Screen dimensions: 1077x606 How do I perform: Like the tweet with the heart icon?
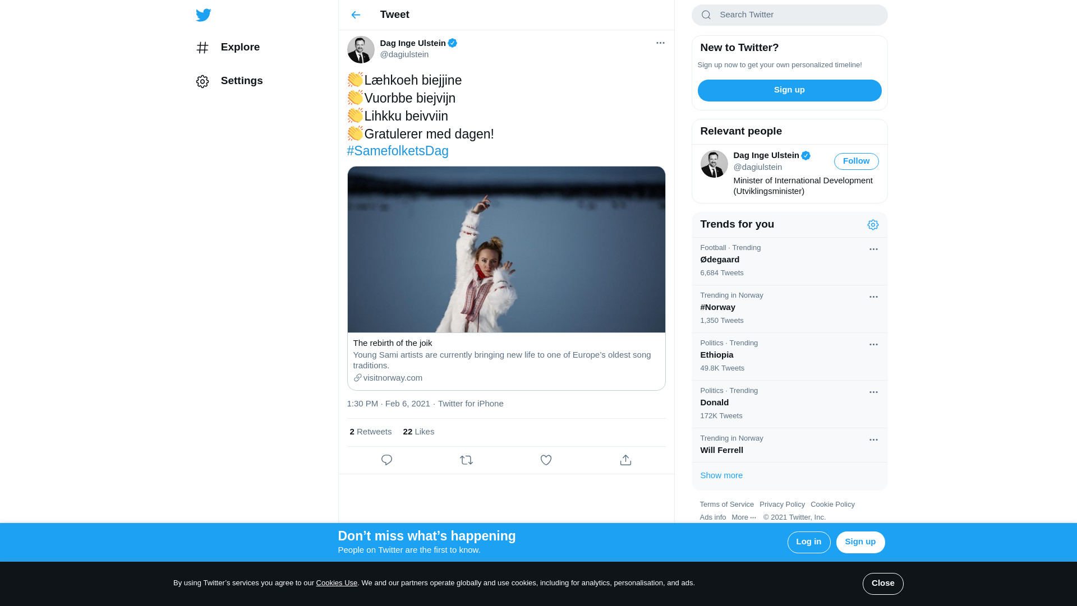[x=546, y=460]
